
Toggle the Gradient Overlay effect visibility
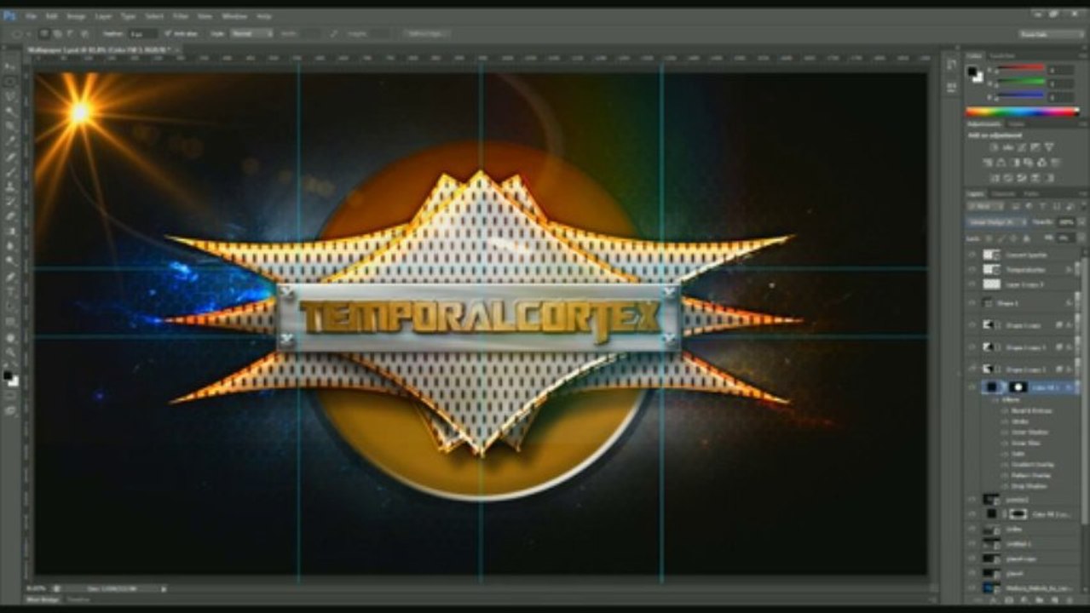tap(1005, 464)
